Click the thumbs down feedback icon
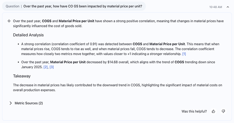The image size is (234, 123). [223, 111]
